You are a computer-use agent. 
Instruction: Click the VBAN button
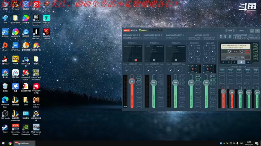click(x=230, y=30)
